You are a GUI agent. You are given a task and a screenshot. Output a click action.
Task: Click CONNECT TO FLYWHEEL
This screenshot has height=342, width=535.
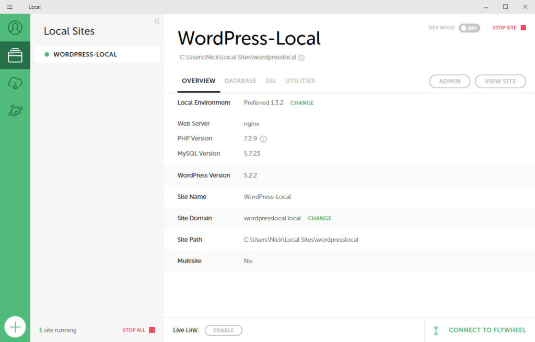(x=487, y=330)
